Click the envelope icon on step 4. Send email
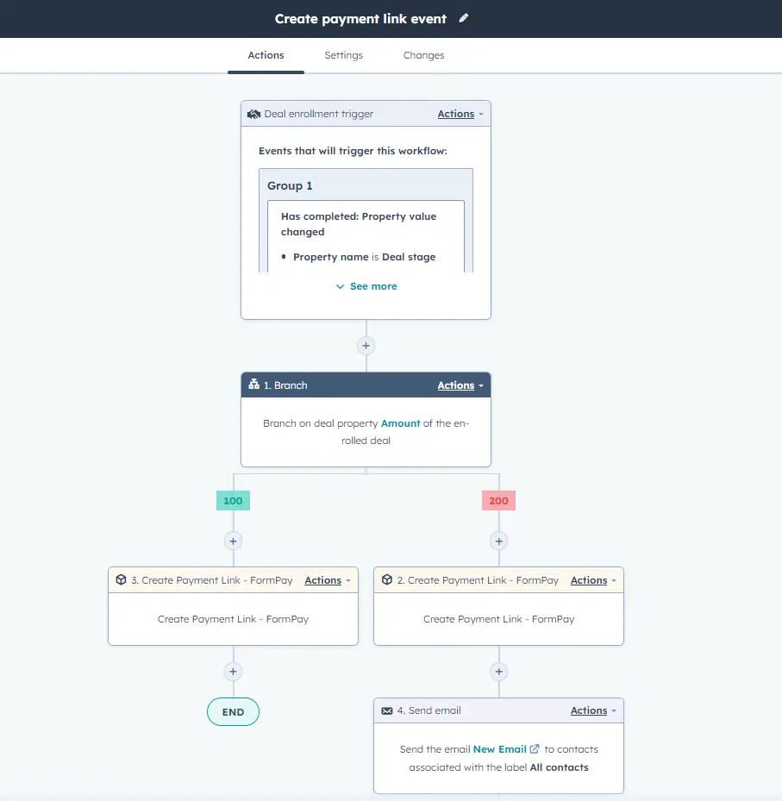Image resolution: width=782 pixels, height=801 pixels. (386, 710)
